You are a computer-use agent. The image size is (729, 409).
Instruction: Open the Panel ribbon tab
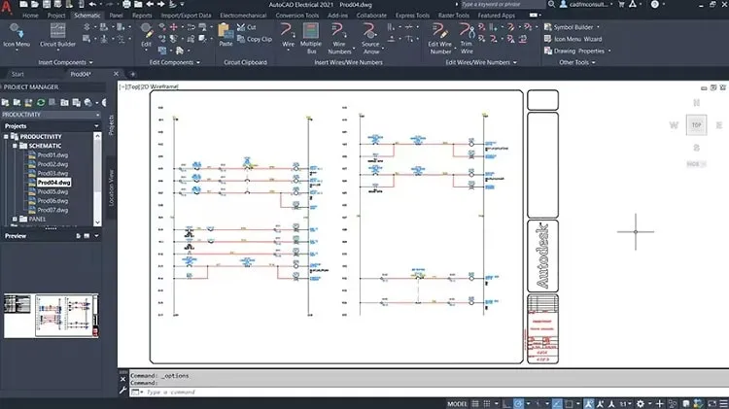116,16
